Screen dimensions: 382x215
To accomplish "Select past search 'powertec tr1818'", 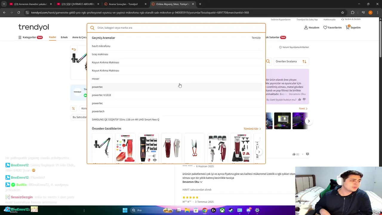I will coord(176,95).
